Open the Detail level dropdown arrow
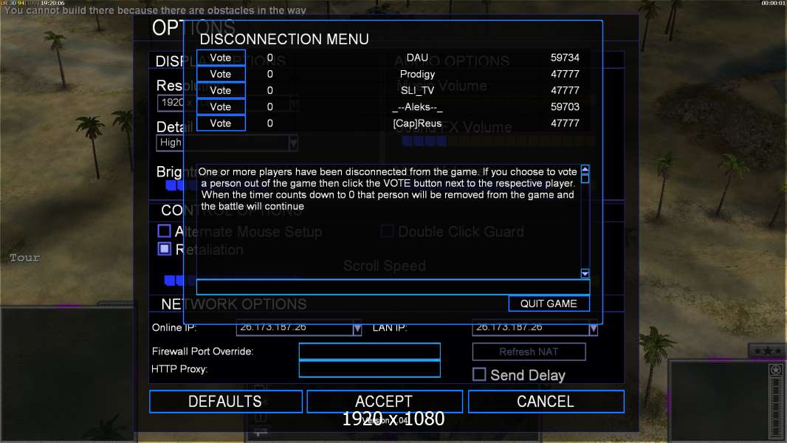 coord(293,143)
